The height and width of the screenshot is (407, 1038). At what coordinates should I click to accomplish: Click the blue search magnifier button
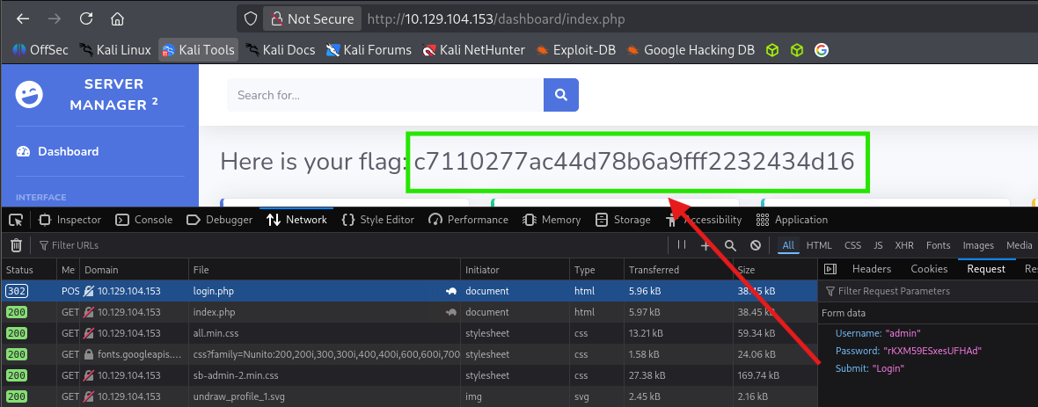560,95
